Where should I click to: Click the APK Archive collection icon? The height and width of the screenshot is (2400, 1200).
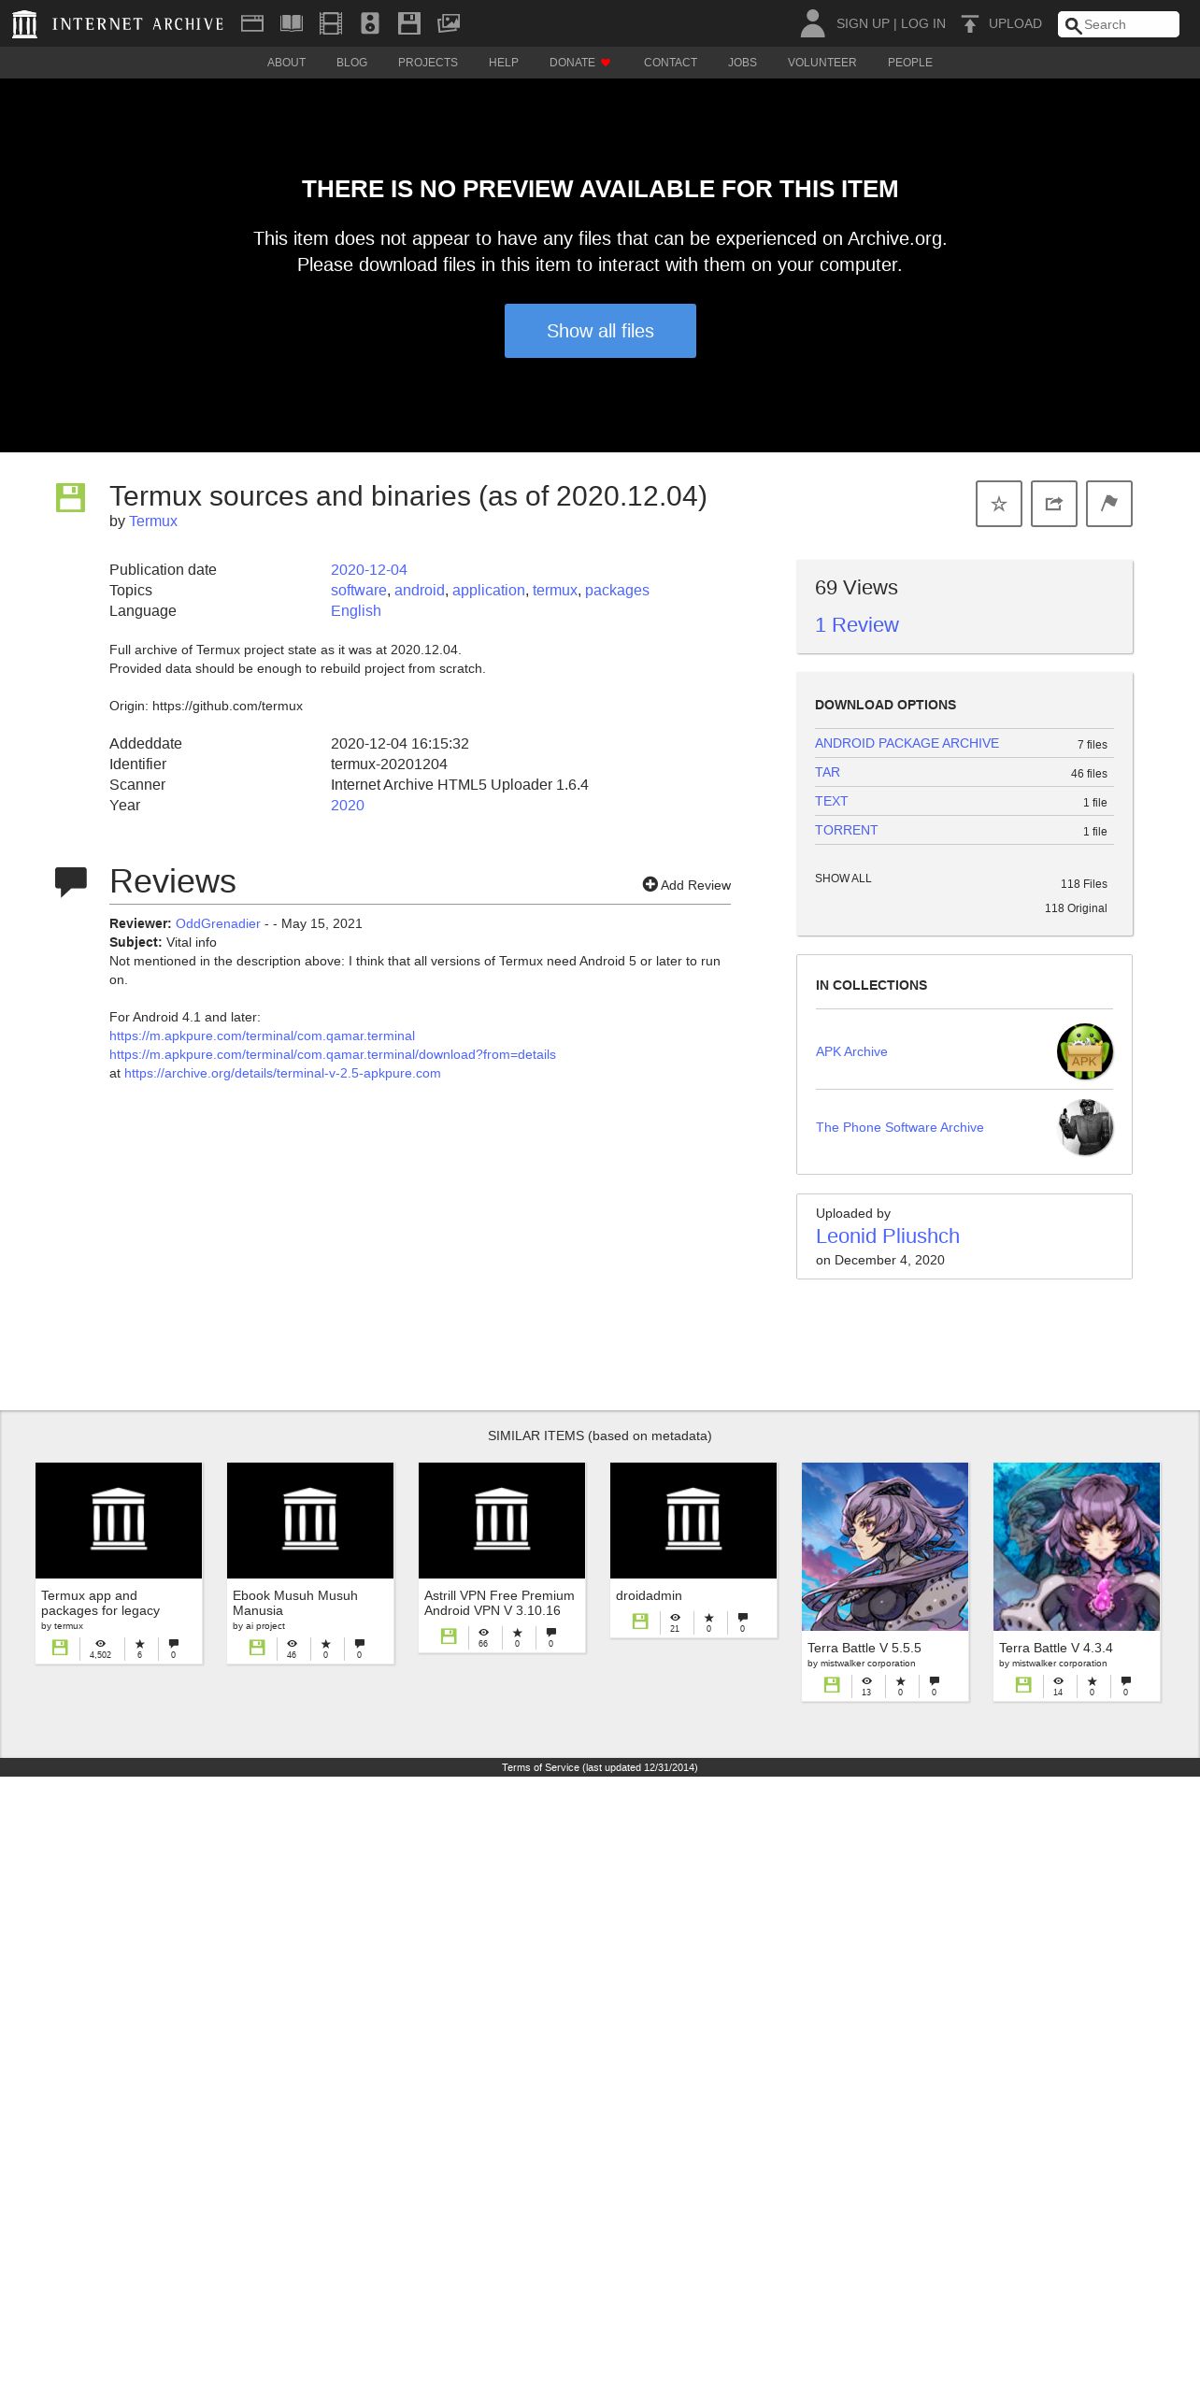coord(1085,1051)
